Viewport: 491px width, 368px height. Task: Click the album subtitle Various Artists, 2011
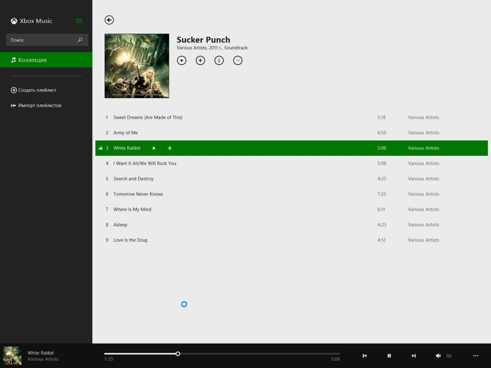212,48
